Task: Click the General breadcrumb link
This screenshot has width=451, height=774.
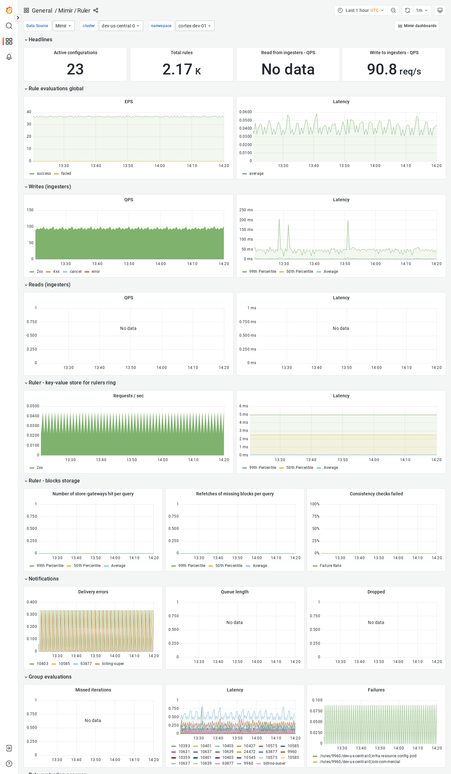Action: 42,10
